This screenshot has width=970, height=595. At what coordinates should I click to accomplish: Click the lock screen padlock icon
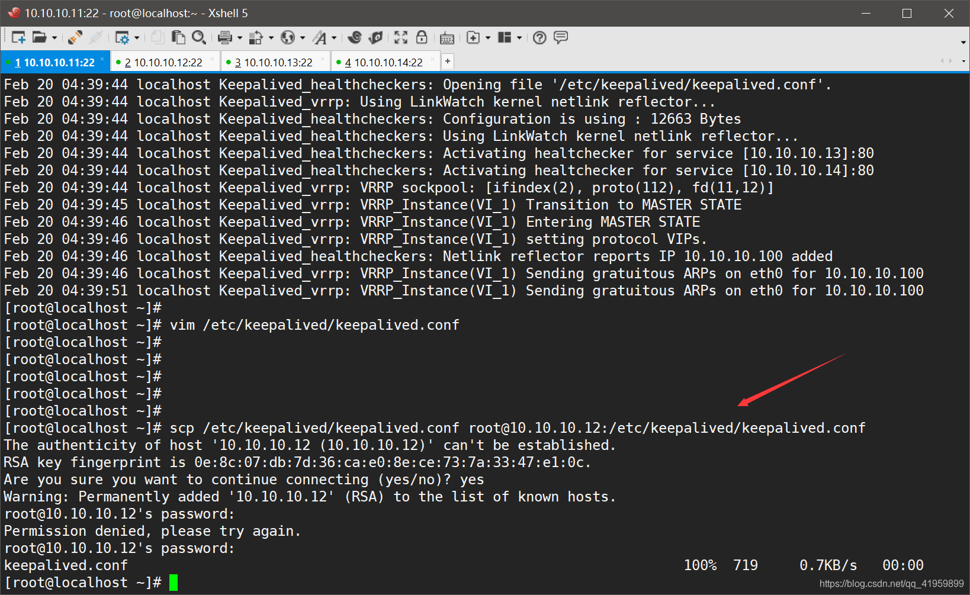(x=422, y=38)
